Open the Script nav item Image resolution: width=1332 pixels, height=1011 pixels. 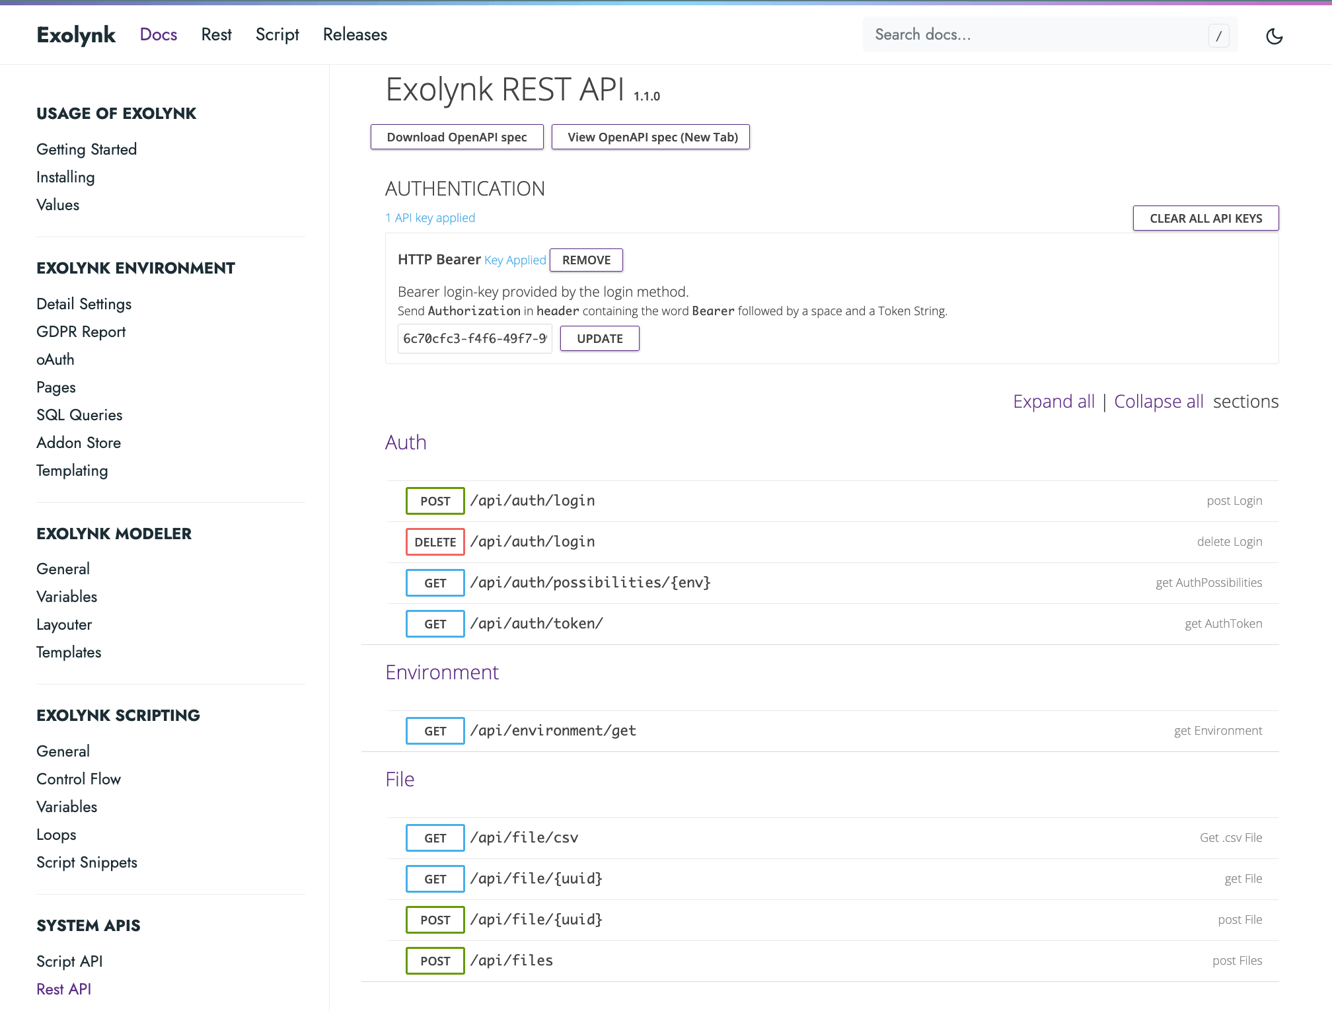click(277, 34)
